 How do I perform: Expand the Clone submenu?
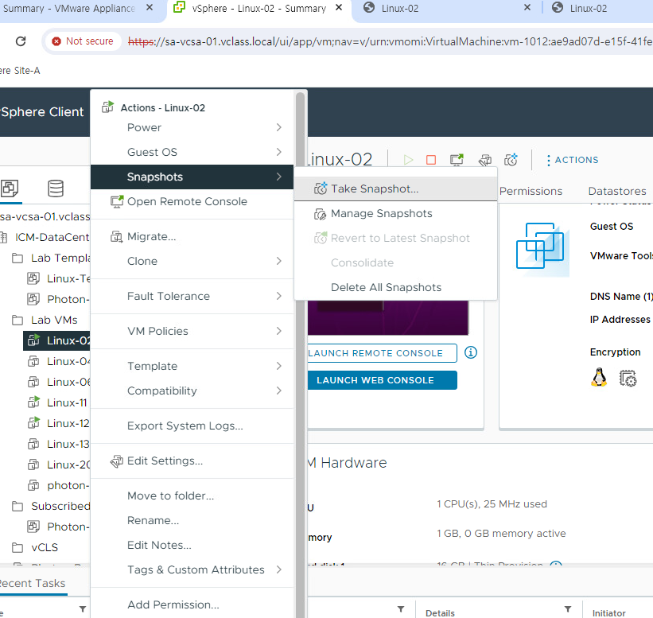pos(192,261)
